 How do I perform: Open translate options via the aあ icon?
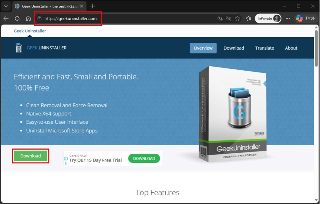(x=220, y=18)
